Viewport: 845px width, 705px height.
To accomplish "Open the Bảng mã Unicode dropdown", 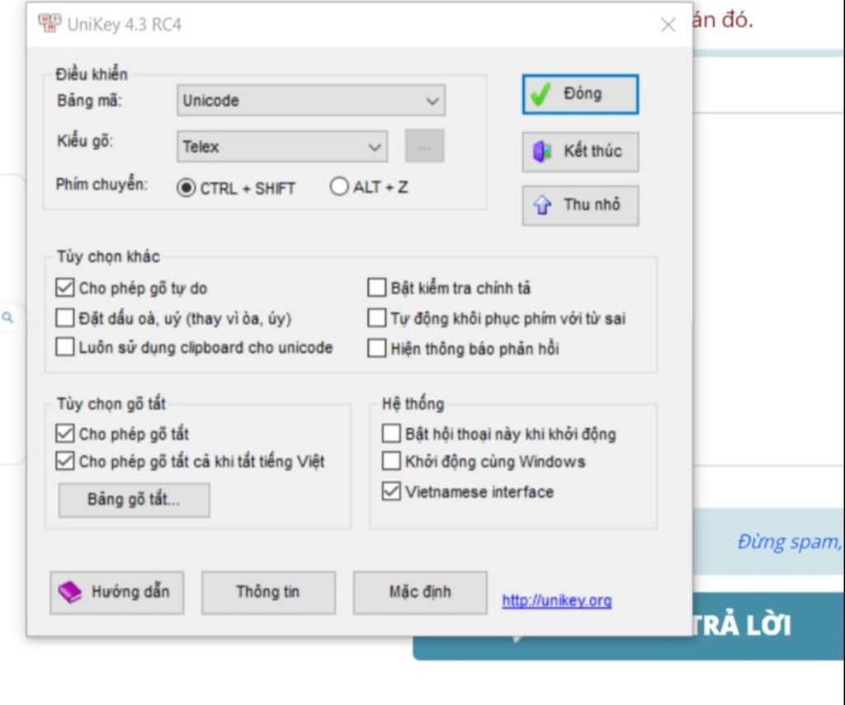I will point(311,100).
